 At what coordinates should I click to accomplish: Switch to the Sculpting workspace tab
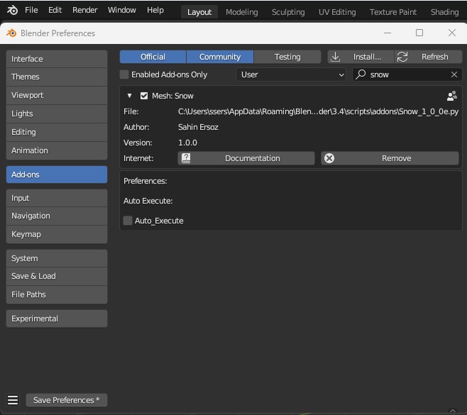click(287, 12)
